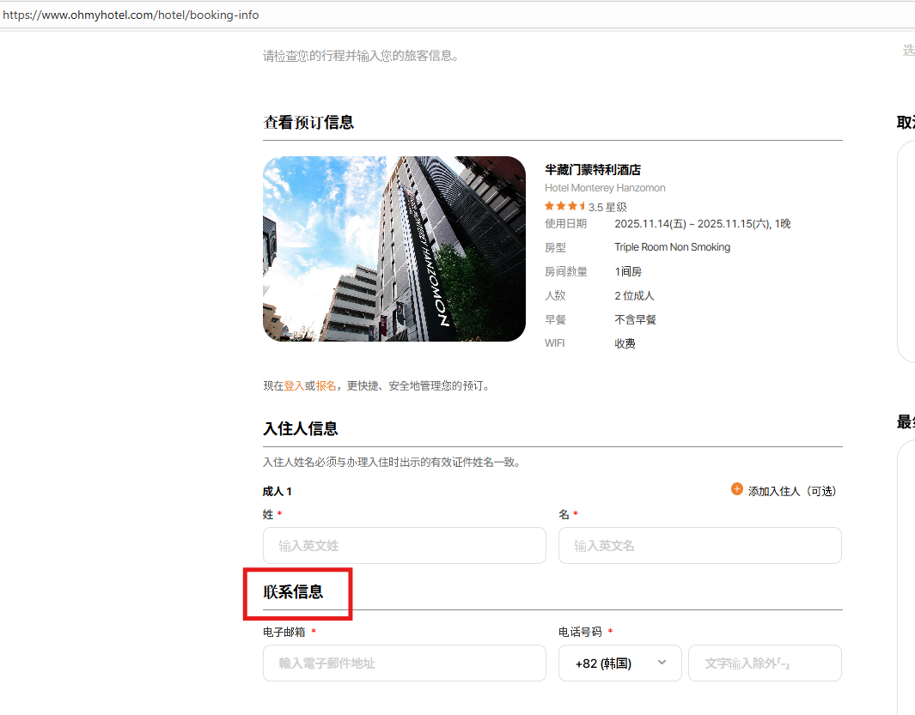Click the 登入 login link
Screen dimensions: 915x715
[x=294, y=386]
